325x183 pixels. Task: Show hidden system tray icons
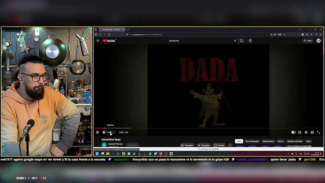[x=288, y=154]
